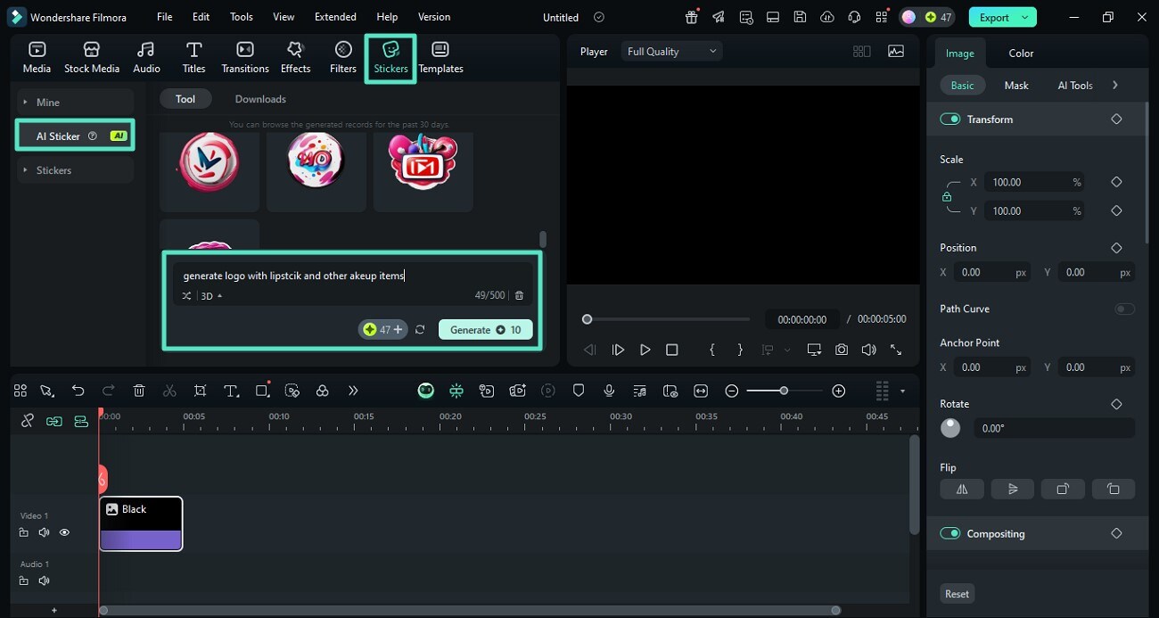Toggle scale aspect ratio lock
Image resolution: width=1159 pixels, height=618 pixels.
pyautogui.click(x=947, y=197)
